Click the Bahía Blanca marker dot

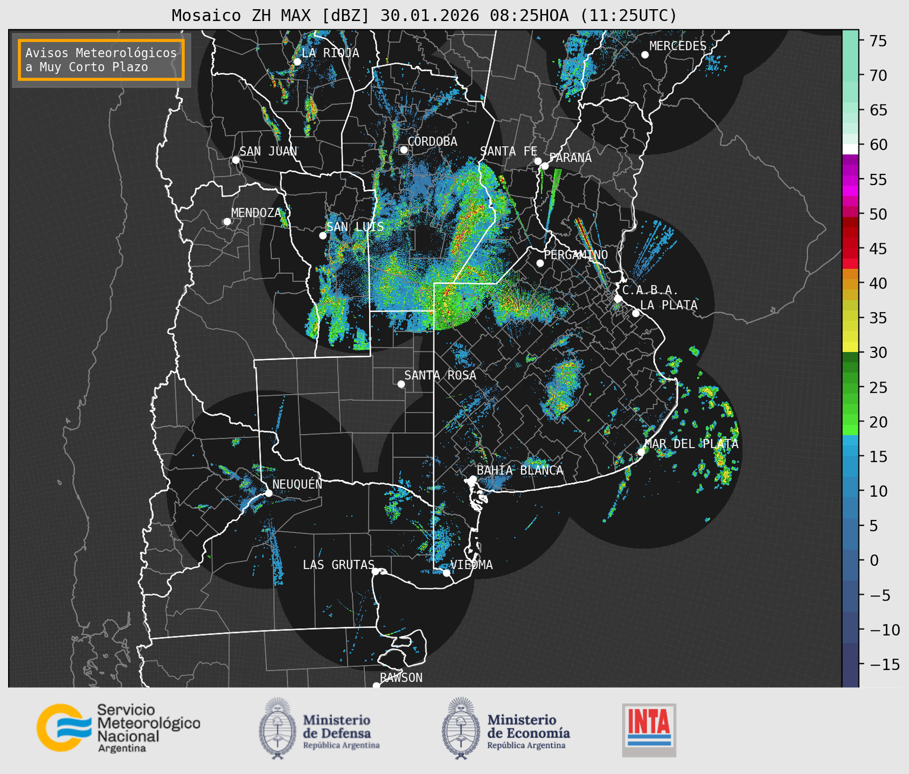coord(473,479)
